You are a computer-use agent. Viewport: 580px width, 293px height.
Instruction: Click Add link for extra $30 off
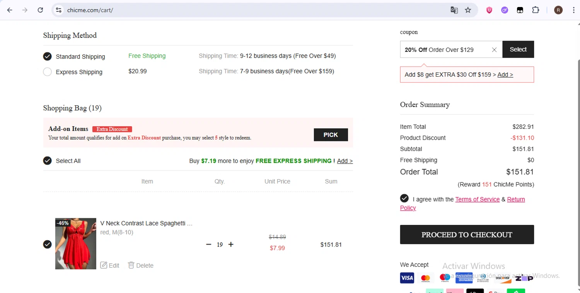(x=505, y=75)
